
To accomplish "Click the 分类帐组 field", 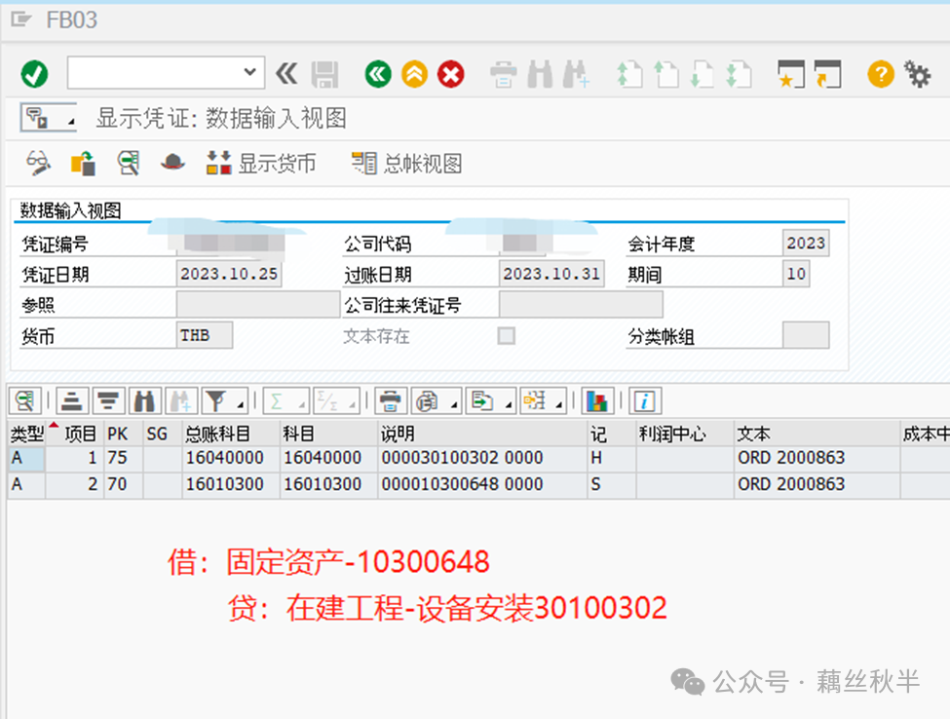I will [x=806, y=335].
